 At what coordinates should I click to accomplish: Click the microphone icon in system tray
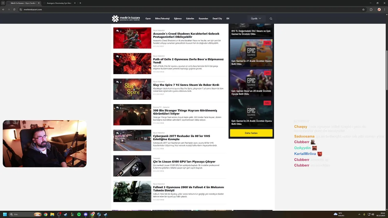point(364,214)
